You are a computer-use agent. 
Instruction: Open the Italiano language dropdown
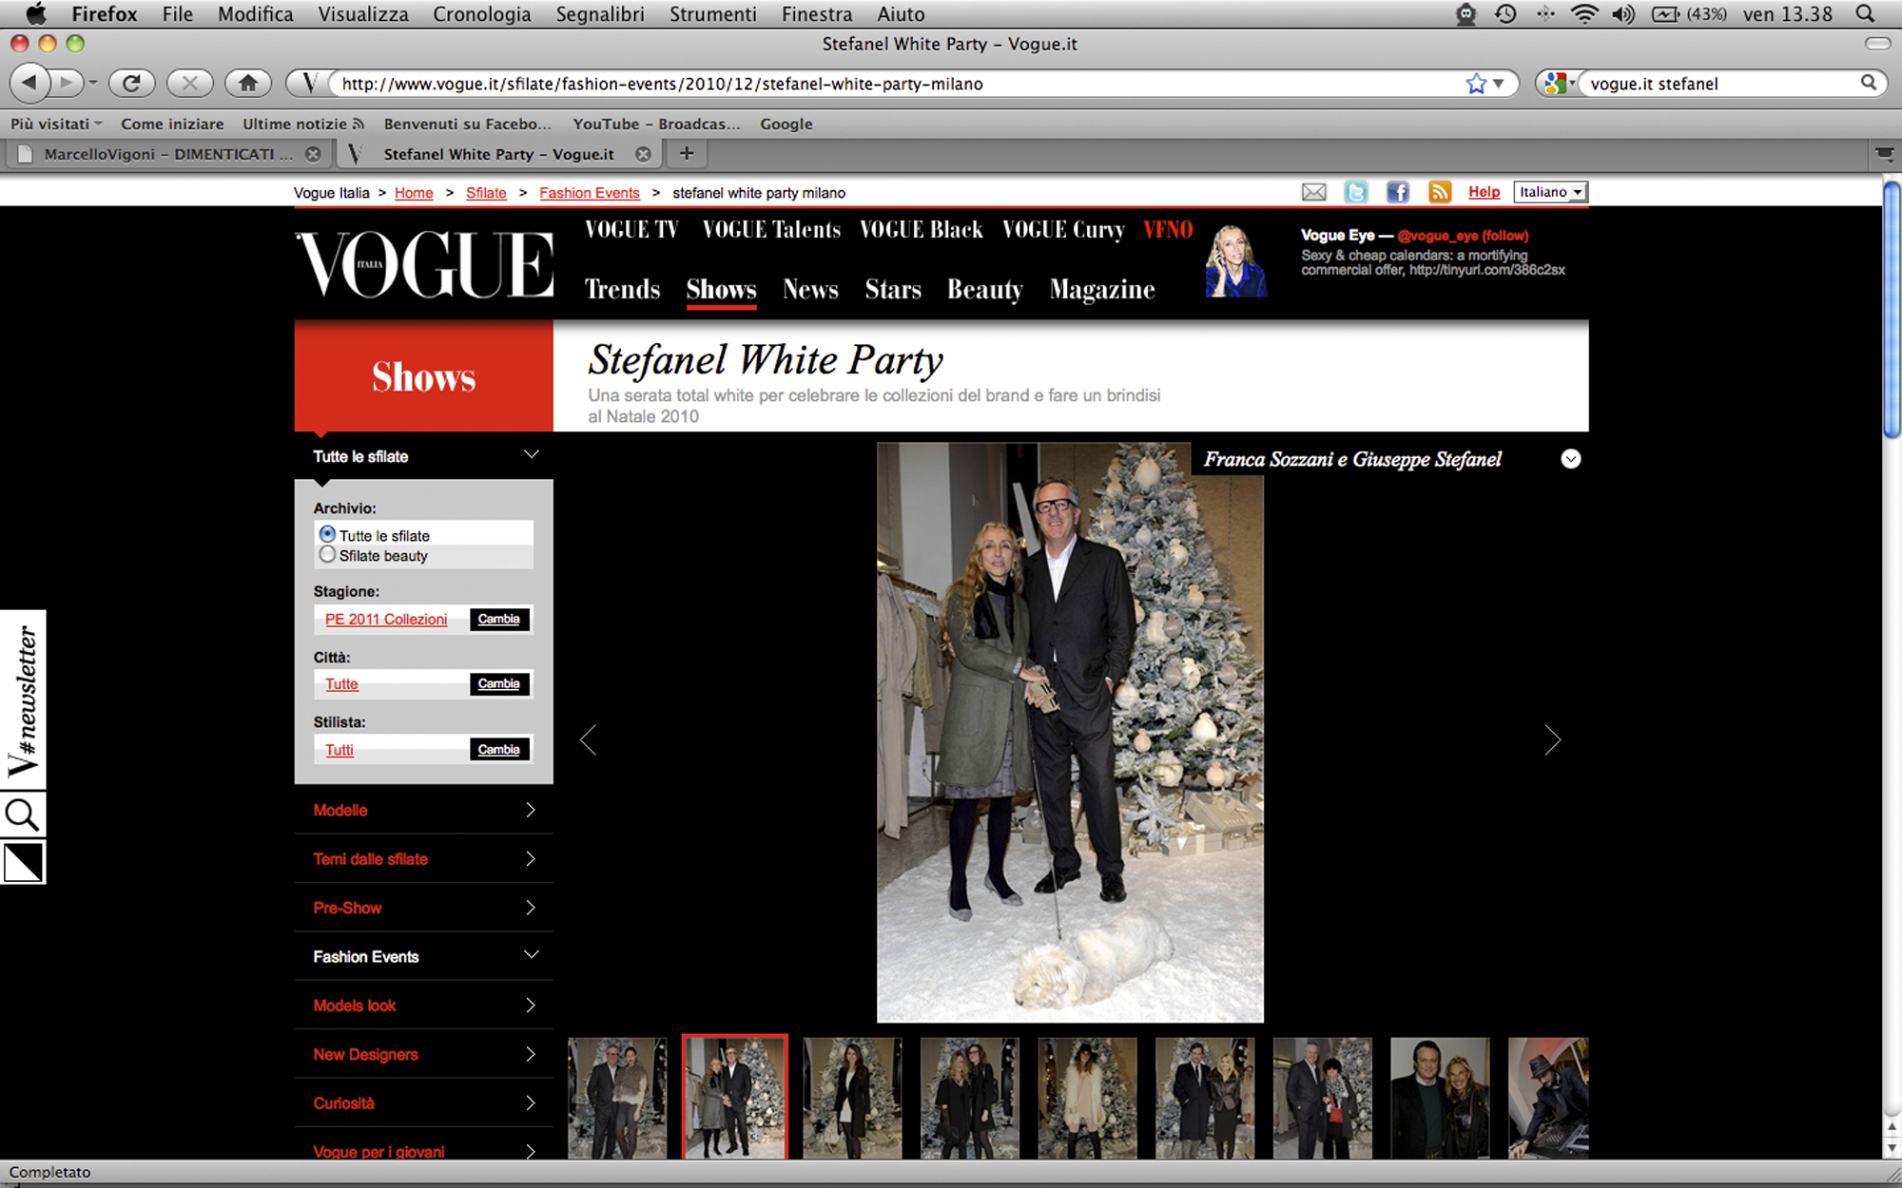[1550, 192]
